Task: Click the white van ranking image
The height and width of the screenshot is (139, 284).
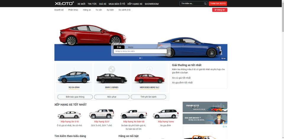Action: (x=165, y=114)
